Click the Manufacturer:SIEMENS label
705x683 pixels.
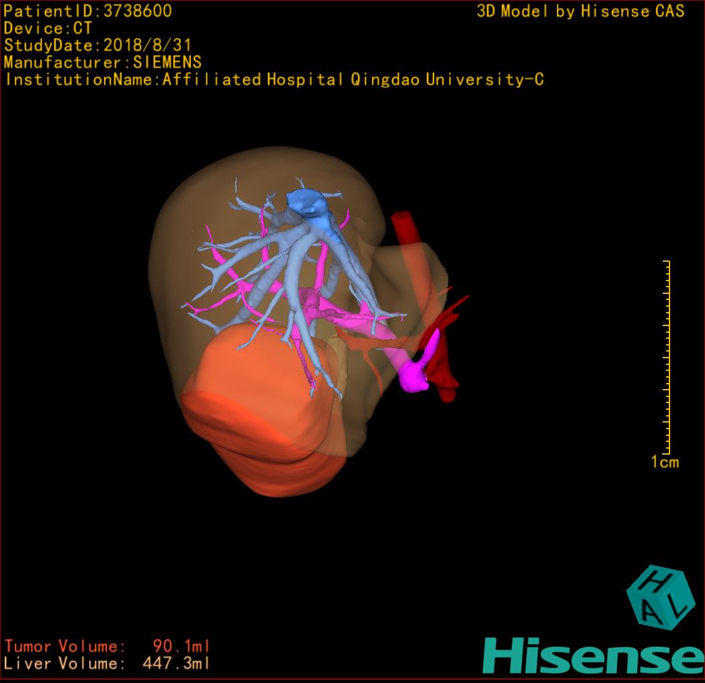pos(103,62)
